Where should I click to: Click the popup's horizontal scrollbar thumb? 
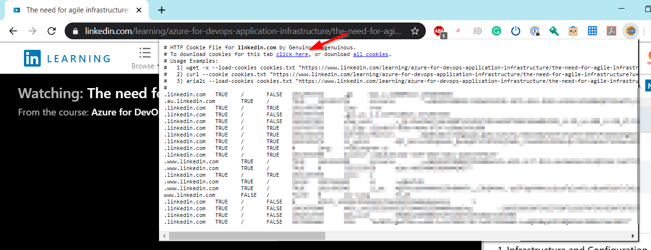tap(247, 236)
